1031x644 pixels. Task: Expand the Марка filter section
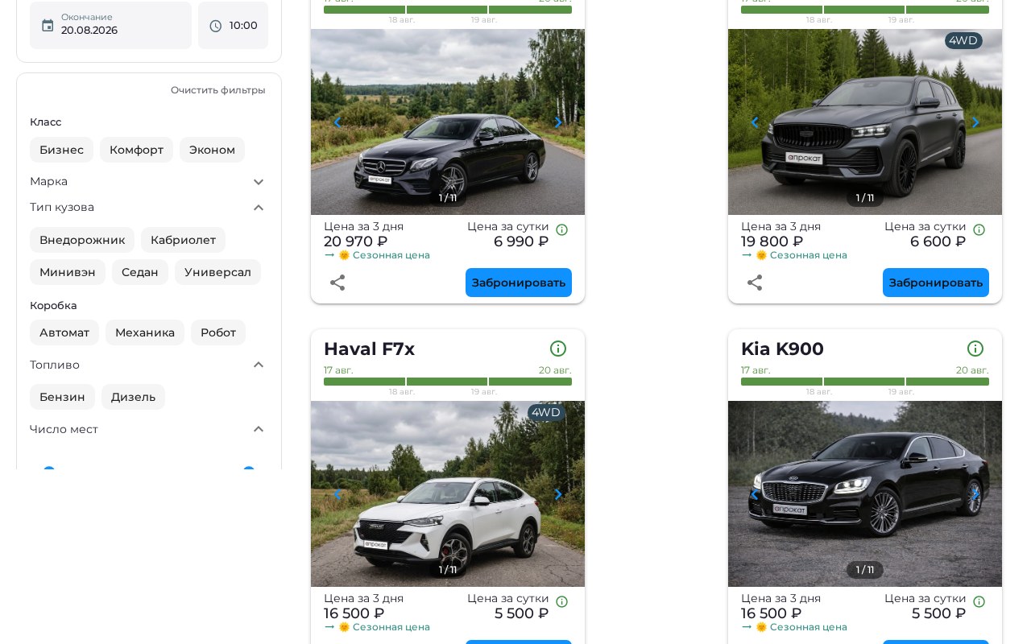(149, 181)
